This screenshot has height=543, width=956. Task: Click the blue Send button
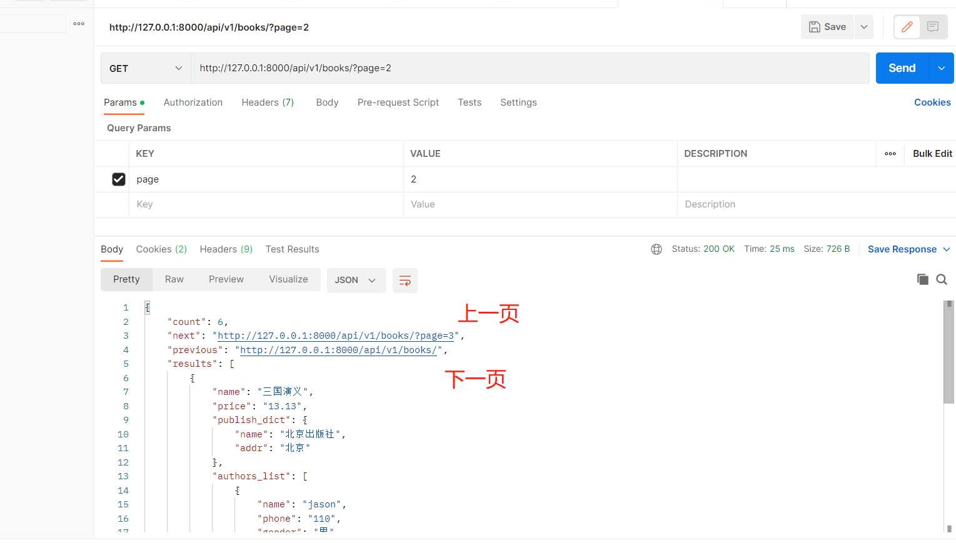pos(902,68)
